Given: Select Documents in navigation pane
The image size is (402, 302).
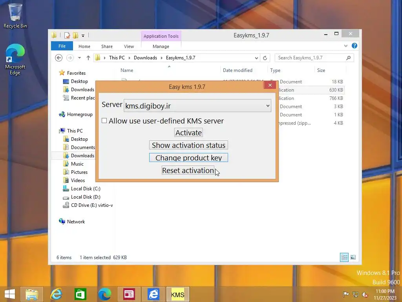Looking at the screenshot, I should coord(83,147).
